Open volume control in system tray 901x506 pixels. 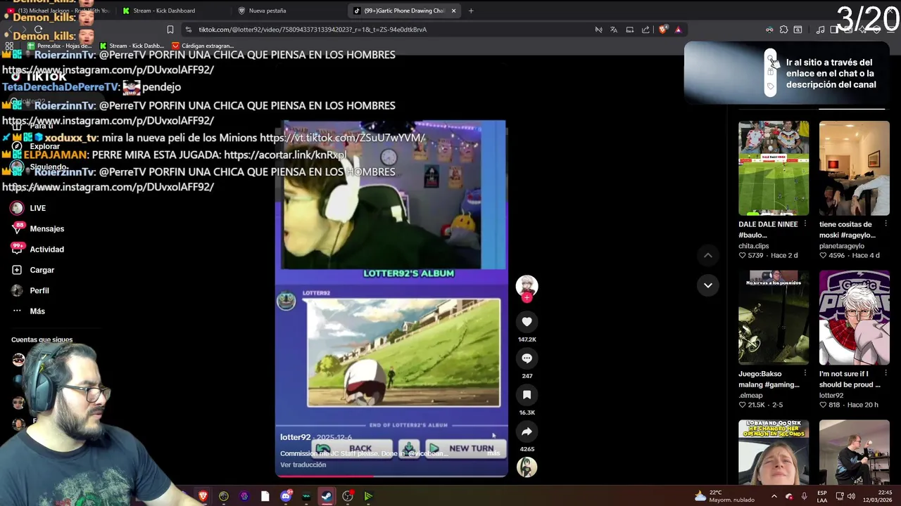[x=851, y=496]
